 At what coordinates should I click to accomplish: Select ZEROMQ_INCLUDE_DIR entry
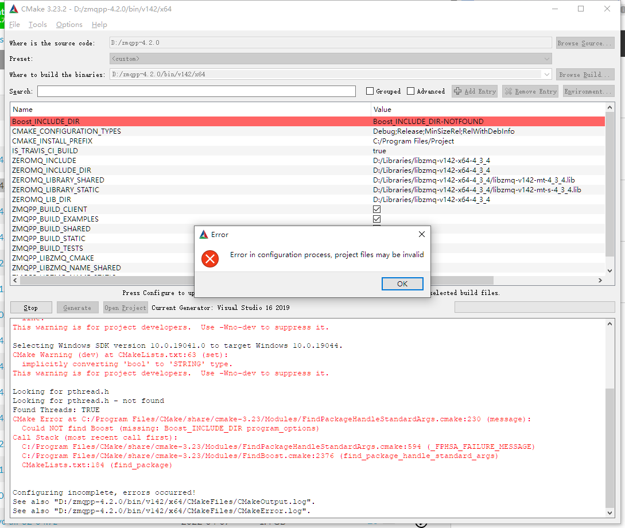click(52, 170)
